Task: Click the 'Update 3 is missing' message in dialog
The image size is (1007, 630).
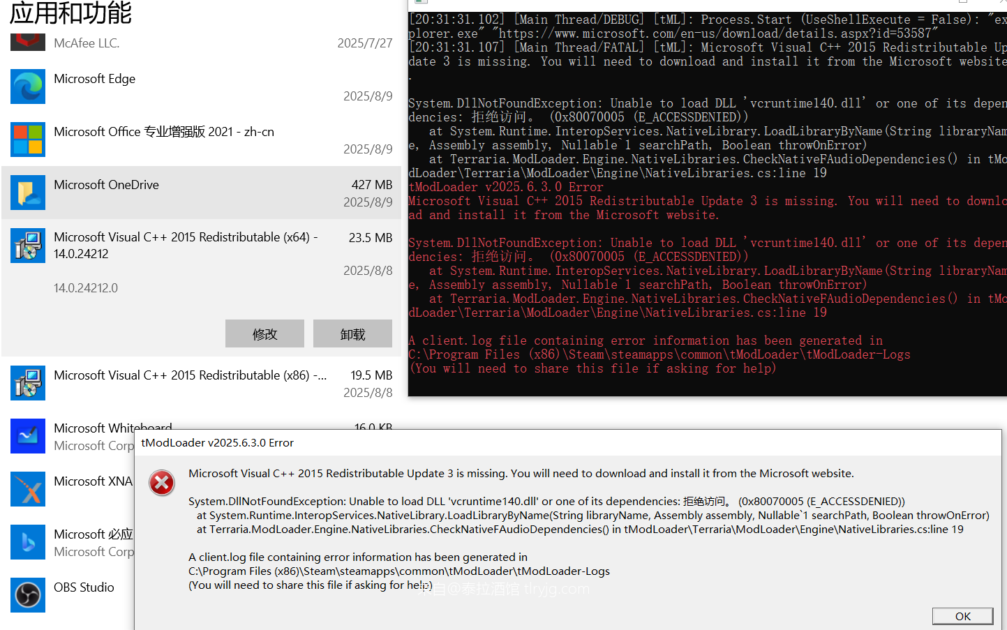Action: pyautogui.click(x=521, y=474)
